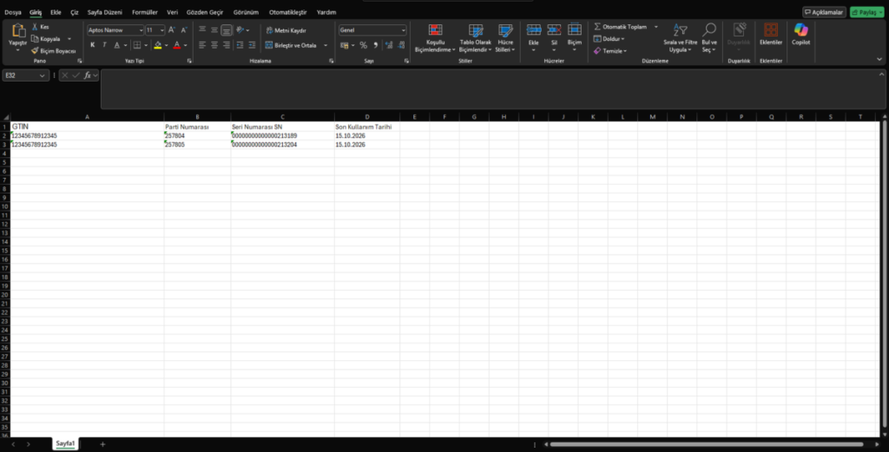The height and width of the screenshot is (452, 889).
Task: Open Bul ve Seç search
Action: [709, 38]
